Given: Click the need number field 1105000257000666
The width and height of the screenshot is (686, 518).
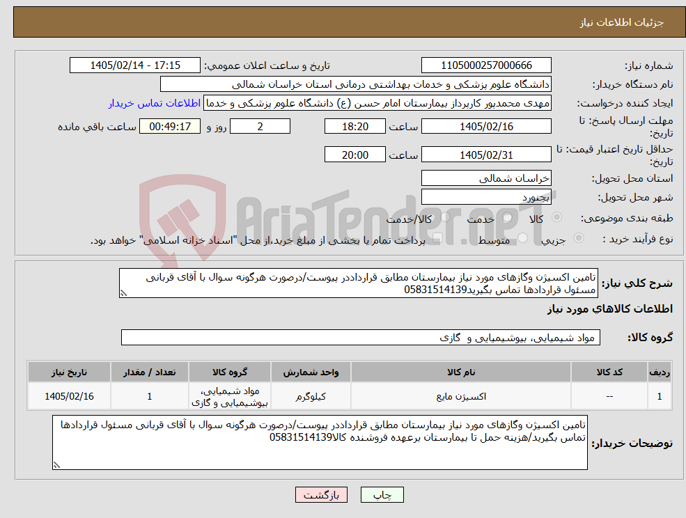Looking at the screenshot, I should click(x=486, y=65).
